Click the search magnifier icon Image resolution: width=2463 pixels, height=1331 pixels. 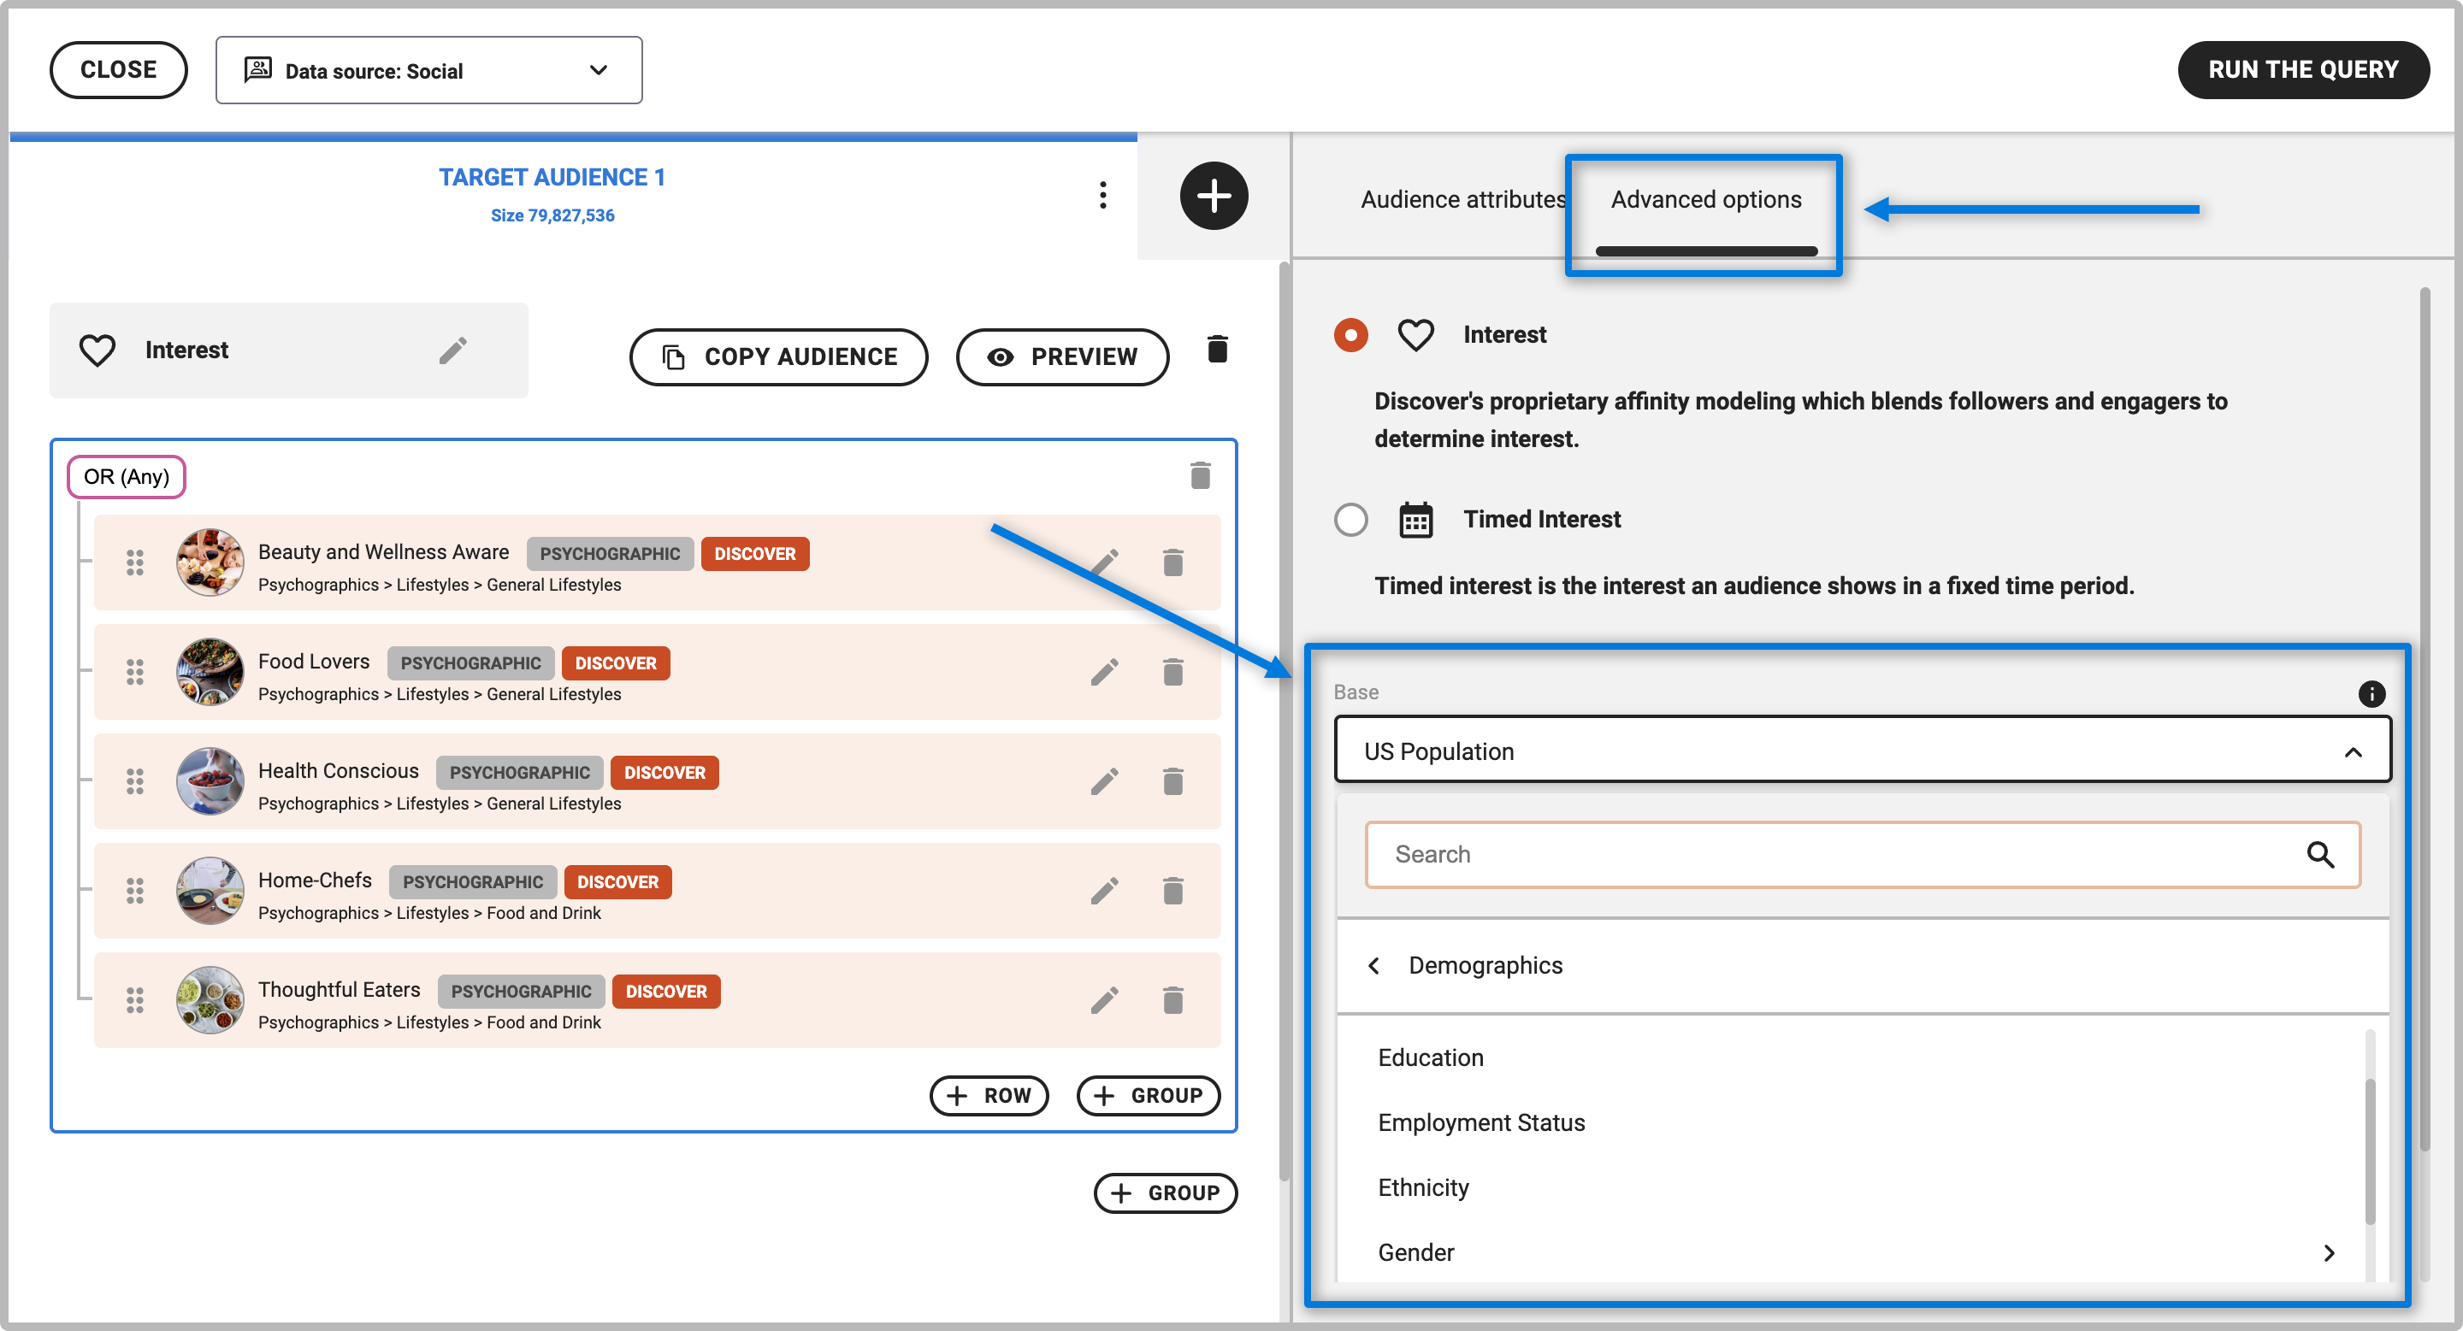pyautogui.click(x=2319, y=854)
